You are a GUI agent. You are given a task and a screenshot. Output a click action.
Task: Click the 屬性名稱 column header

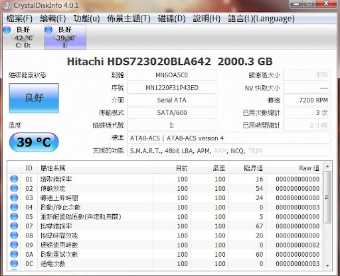click(95, 168)
